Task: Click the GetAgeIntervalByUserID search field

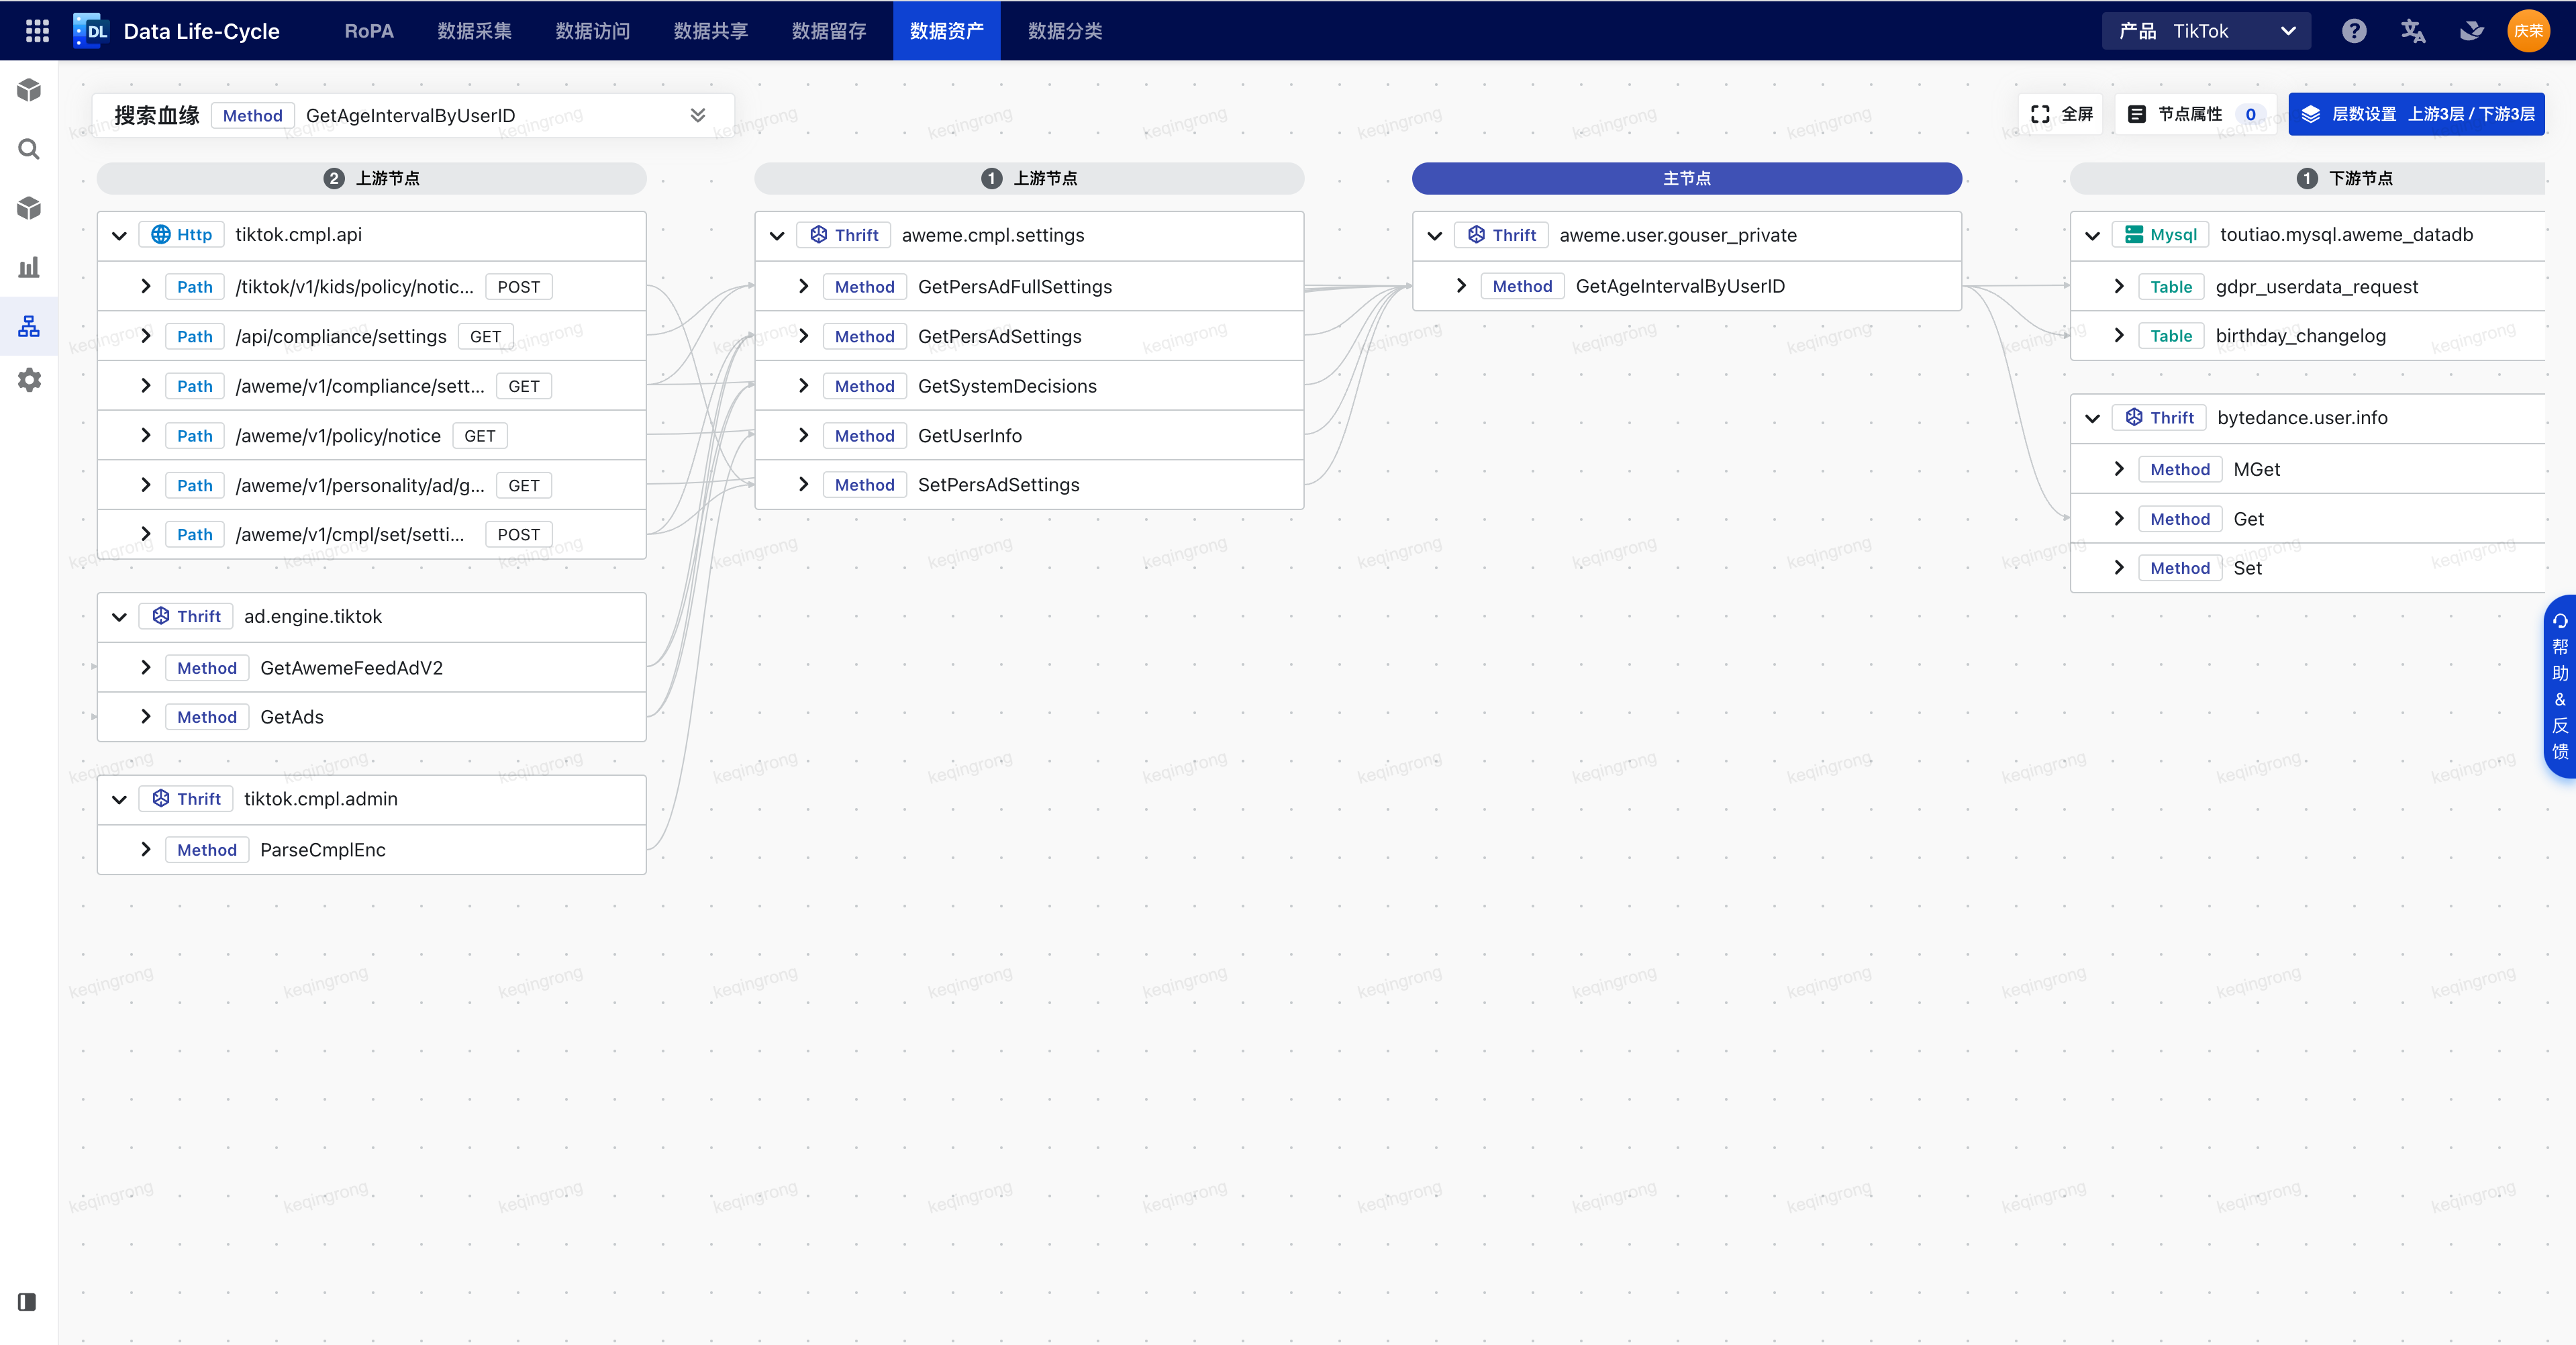Action: 410,116
